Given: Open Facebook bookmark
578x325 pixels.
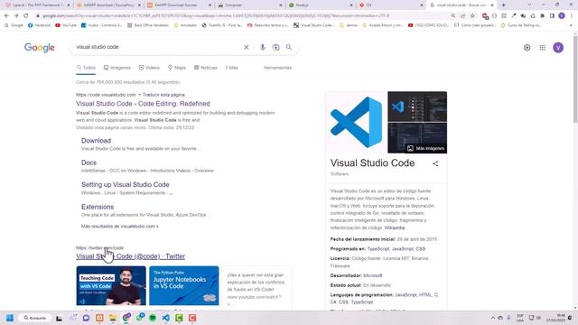Looking at the screenshot, I should coord(39,25).
